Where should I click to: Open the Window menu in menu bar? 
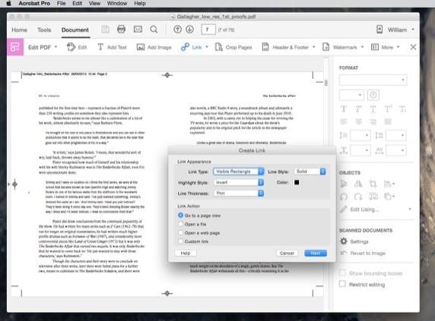117,3
